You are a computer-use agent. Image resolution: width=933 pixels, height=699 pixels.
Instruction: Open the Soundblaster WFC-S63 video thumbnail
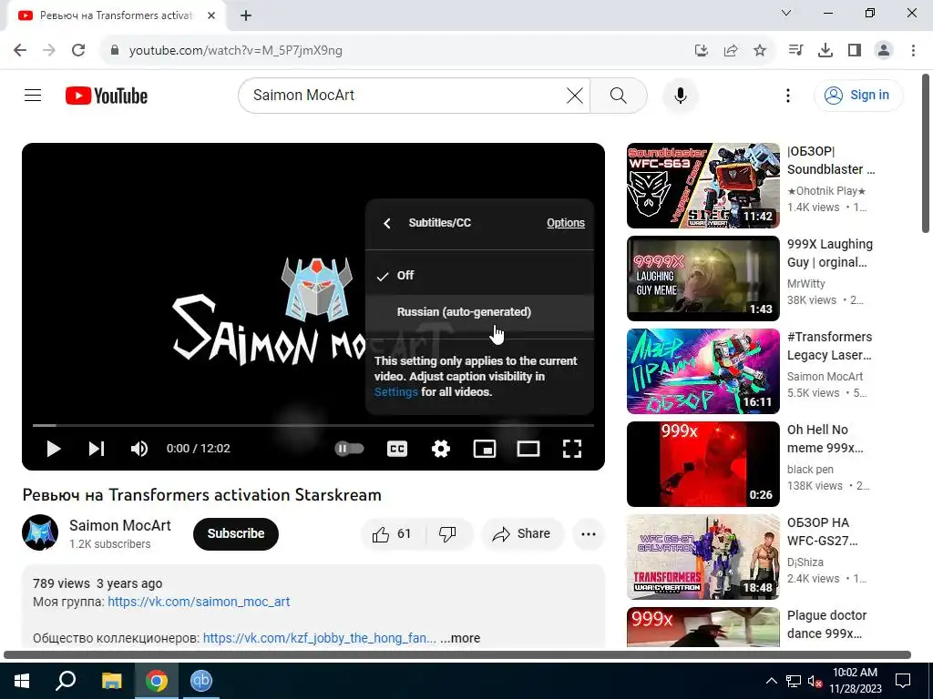702,186
